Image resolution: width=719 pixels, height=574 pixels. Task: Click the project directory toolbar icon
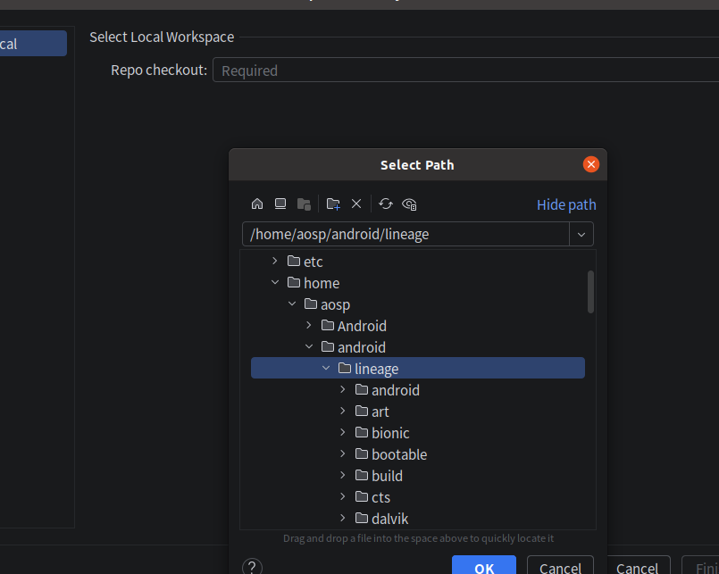pyautogui.click(x=304, y=204)
